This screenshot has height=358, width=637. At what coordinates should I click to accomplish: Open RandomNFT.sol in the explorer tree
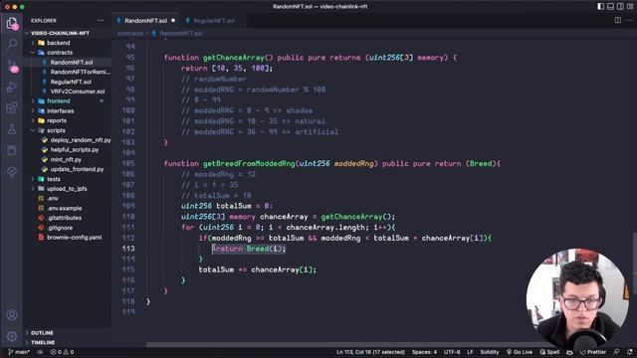click(x=72, y=62)
